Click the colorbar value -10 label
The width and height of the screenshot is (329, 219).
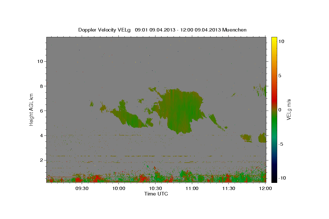[282, 178]
